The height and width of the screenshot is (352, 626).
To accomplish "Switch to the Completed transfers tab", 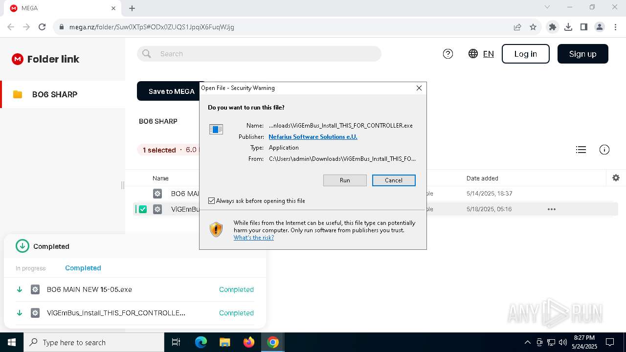I will pyautogui.click(x=83, y=268).
